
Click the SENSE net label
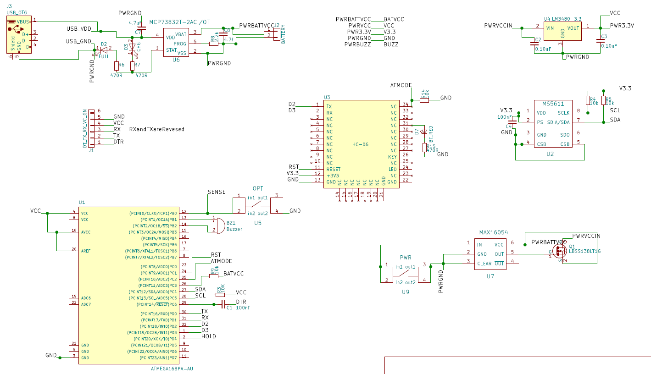coord(217,192)
